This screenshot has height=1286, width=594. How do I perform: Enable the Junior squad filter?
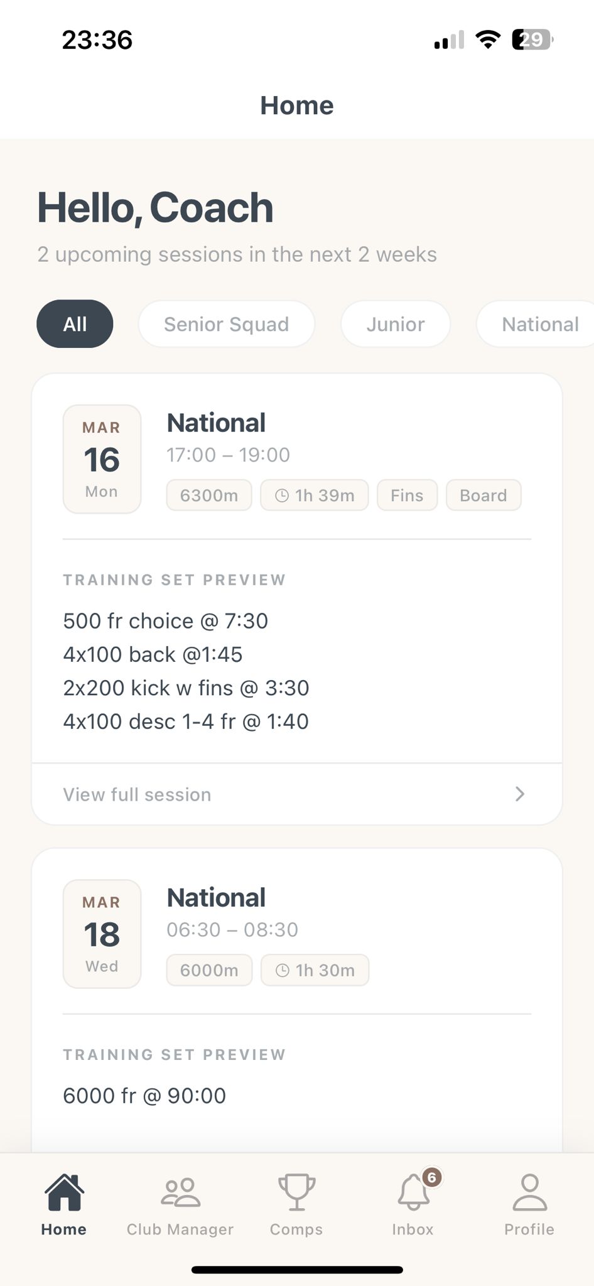pos(395,324)
